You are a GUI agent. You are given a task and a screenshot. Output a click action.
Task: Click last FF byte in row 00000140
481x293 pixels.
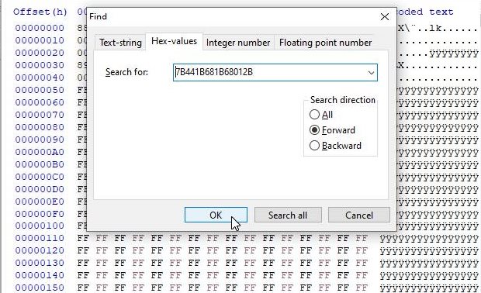pos(362,275)
